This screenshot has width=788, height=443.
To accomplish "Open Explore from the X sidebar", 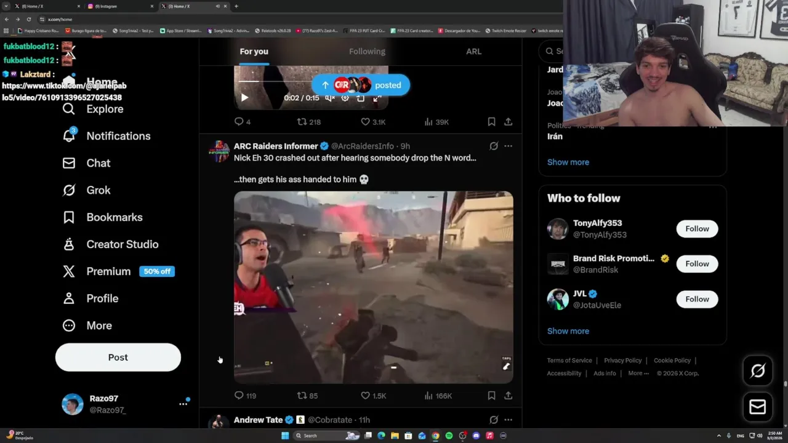I will 93,109.
